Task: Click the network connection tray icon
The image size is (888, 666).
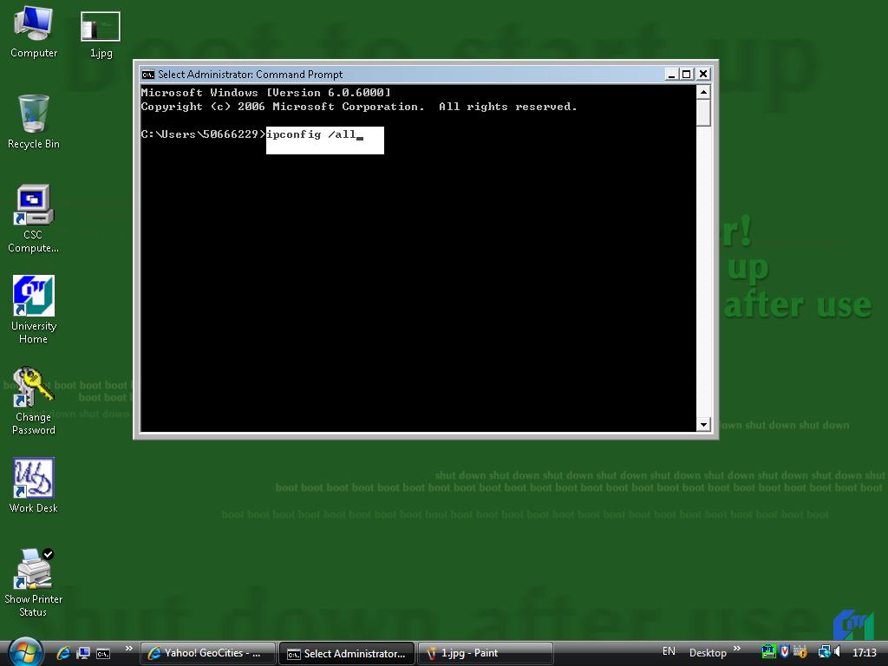Action: coord(824,652)
